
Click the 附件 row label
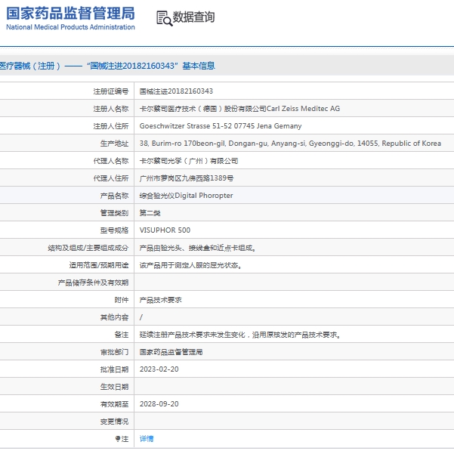[x=122, y=300]
